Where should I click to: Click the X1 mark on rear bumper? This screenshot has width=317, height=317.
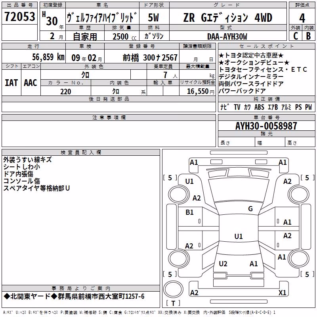point(282,292)
